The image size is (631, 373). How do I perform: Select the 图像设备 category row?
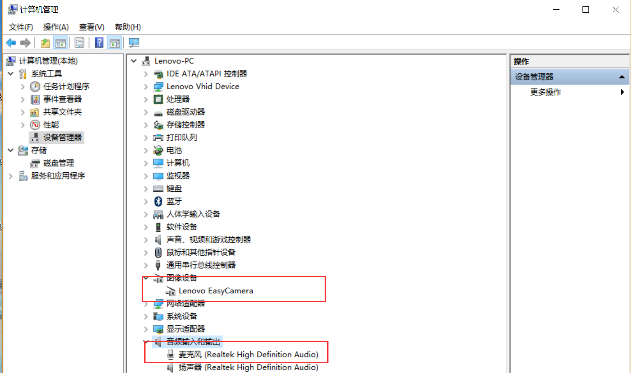coord(182,278)
